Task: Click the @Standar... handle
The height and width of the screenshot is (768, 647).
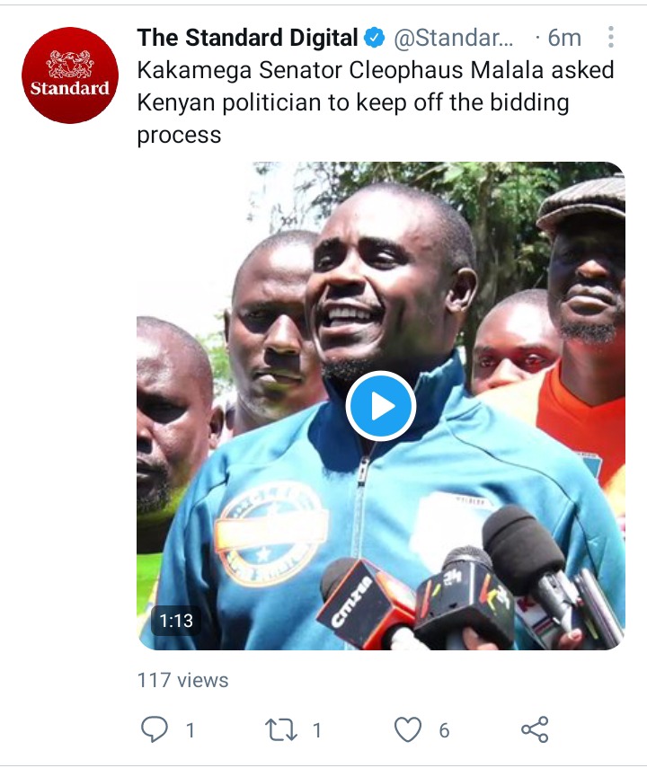Action: (454, 38)
